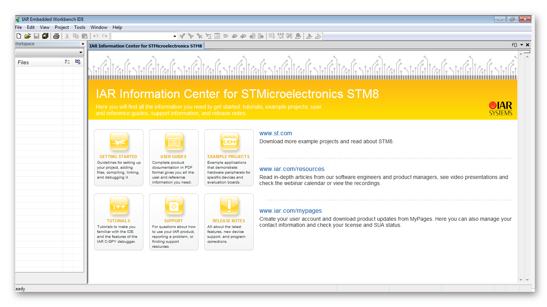The height and width of the screenshot is (307, 547).
Task: Save all open files
Action: [x=45, y=36]
